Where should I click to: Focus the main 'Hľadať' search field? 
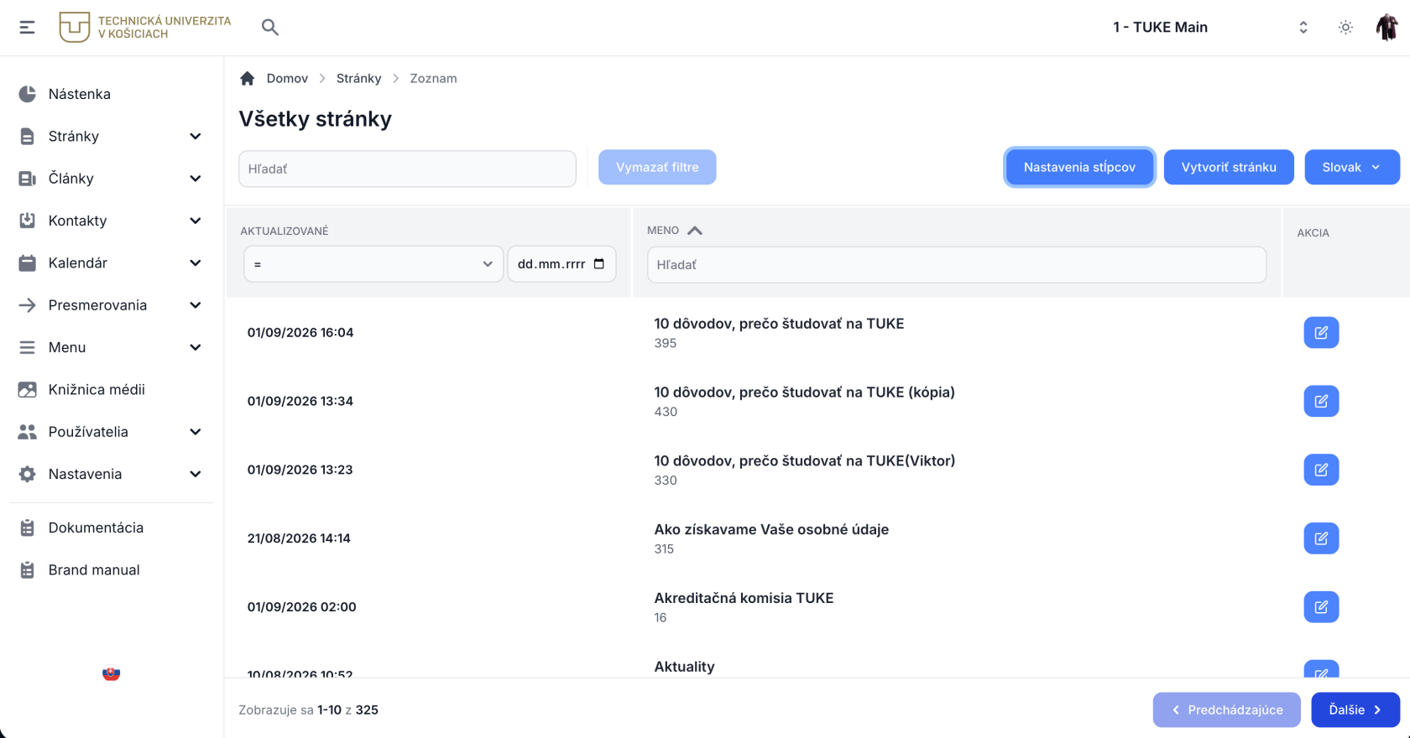407,169
